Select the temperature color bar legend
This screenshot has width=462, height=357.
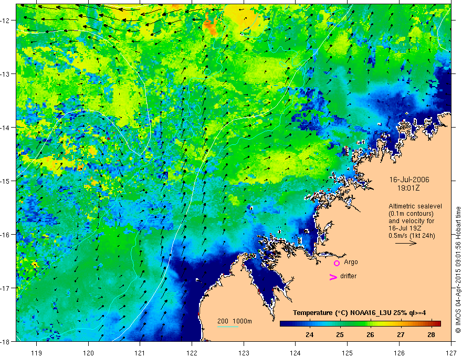[x=360, y=324]
